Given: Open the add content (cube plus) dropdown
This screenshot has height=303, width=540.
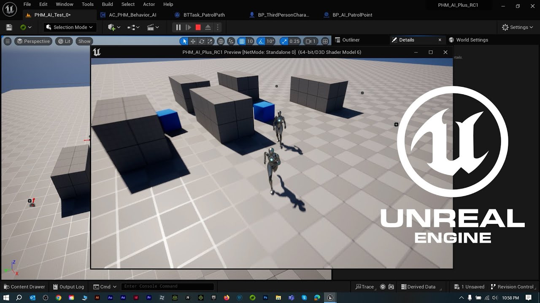Looking at the screenshot, I should pyautogui.click(x=114, y=27).
